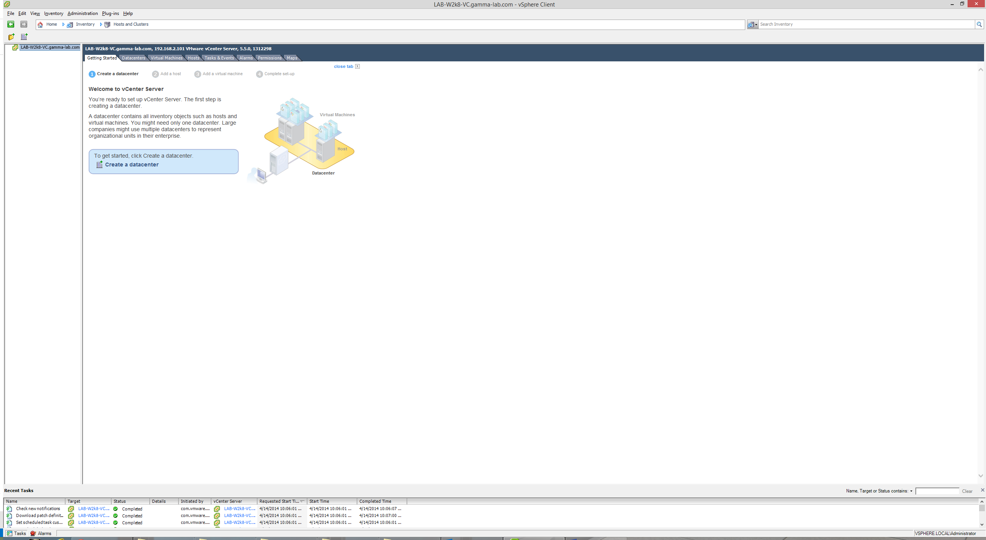Switch to the Virtual Machines tab
Image resolution: width=986 pixels, height=540 pixels.
[x=166, y=58]
